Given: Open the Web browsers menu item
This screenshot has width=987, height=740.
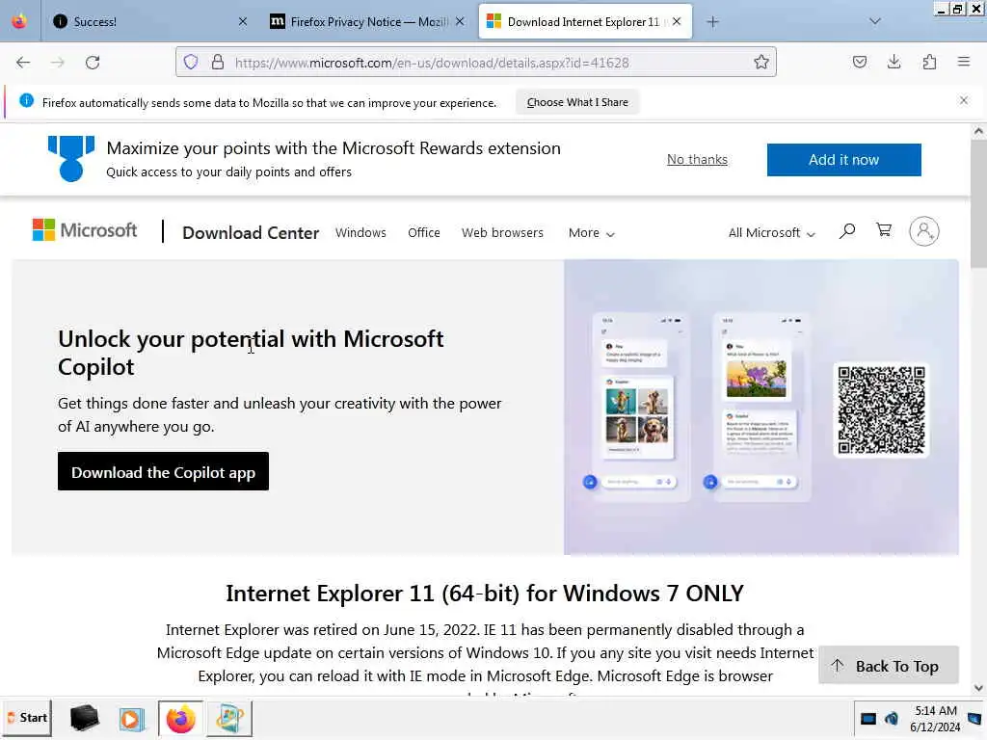Looking at the screenshot, I should 502,233.
